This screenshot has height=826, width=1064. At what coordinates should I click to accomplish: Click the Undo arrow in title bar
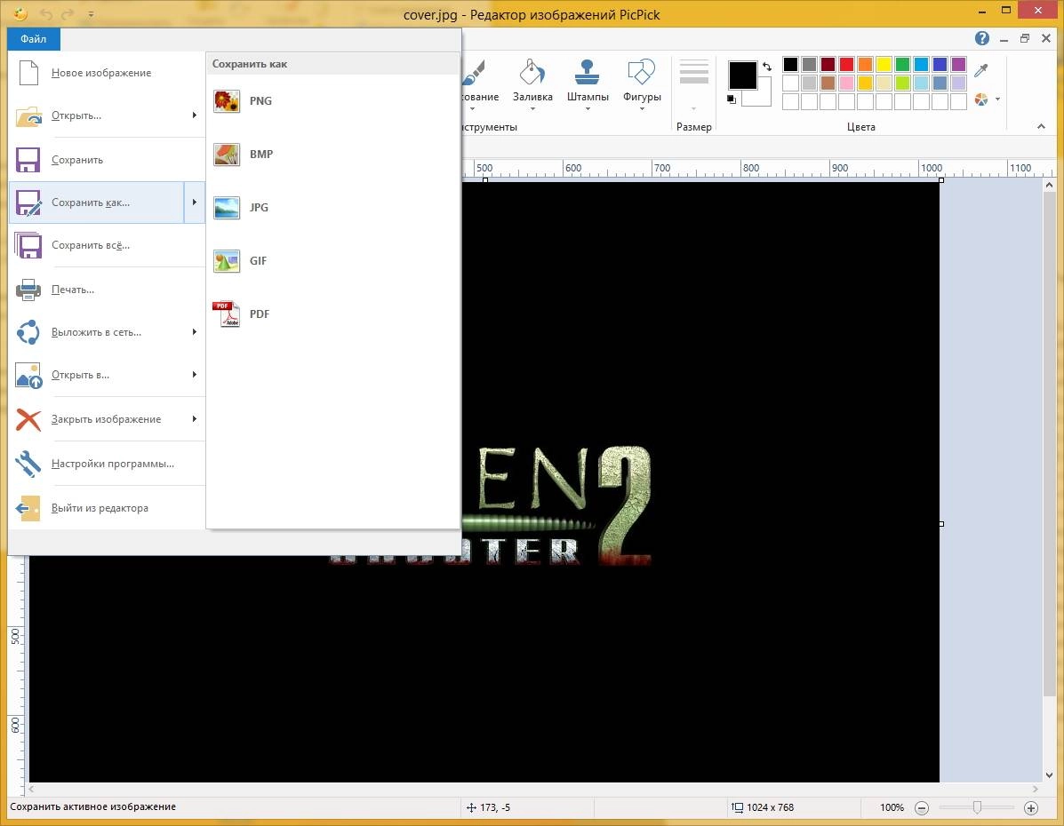(46, 13)
